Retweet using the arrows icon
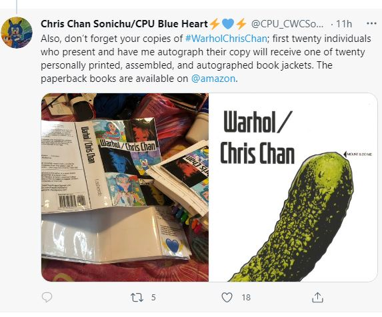The height and width of the screenshot is (317, 382). point(137,297)
